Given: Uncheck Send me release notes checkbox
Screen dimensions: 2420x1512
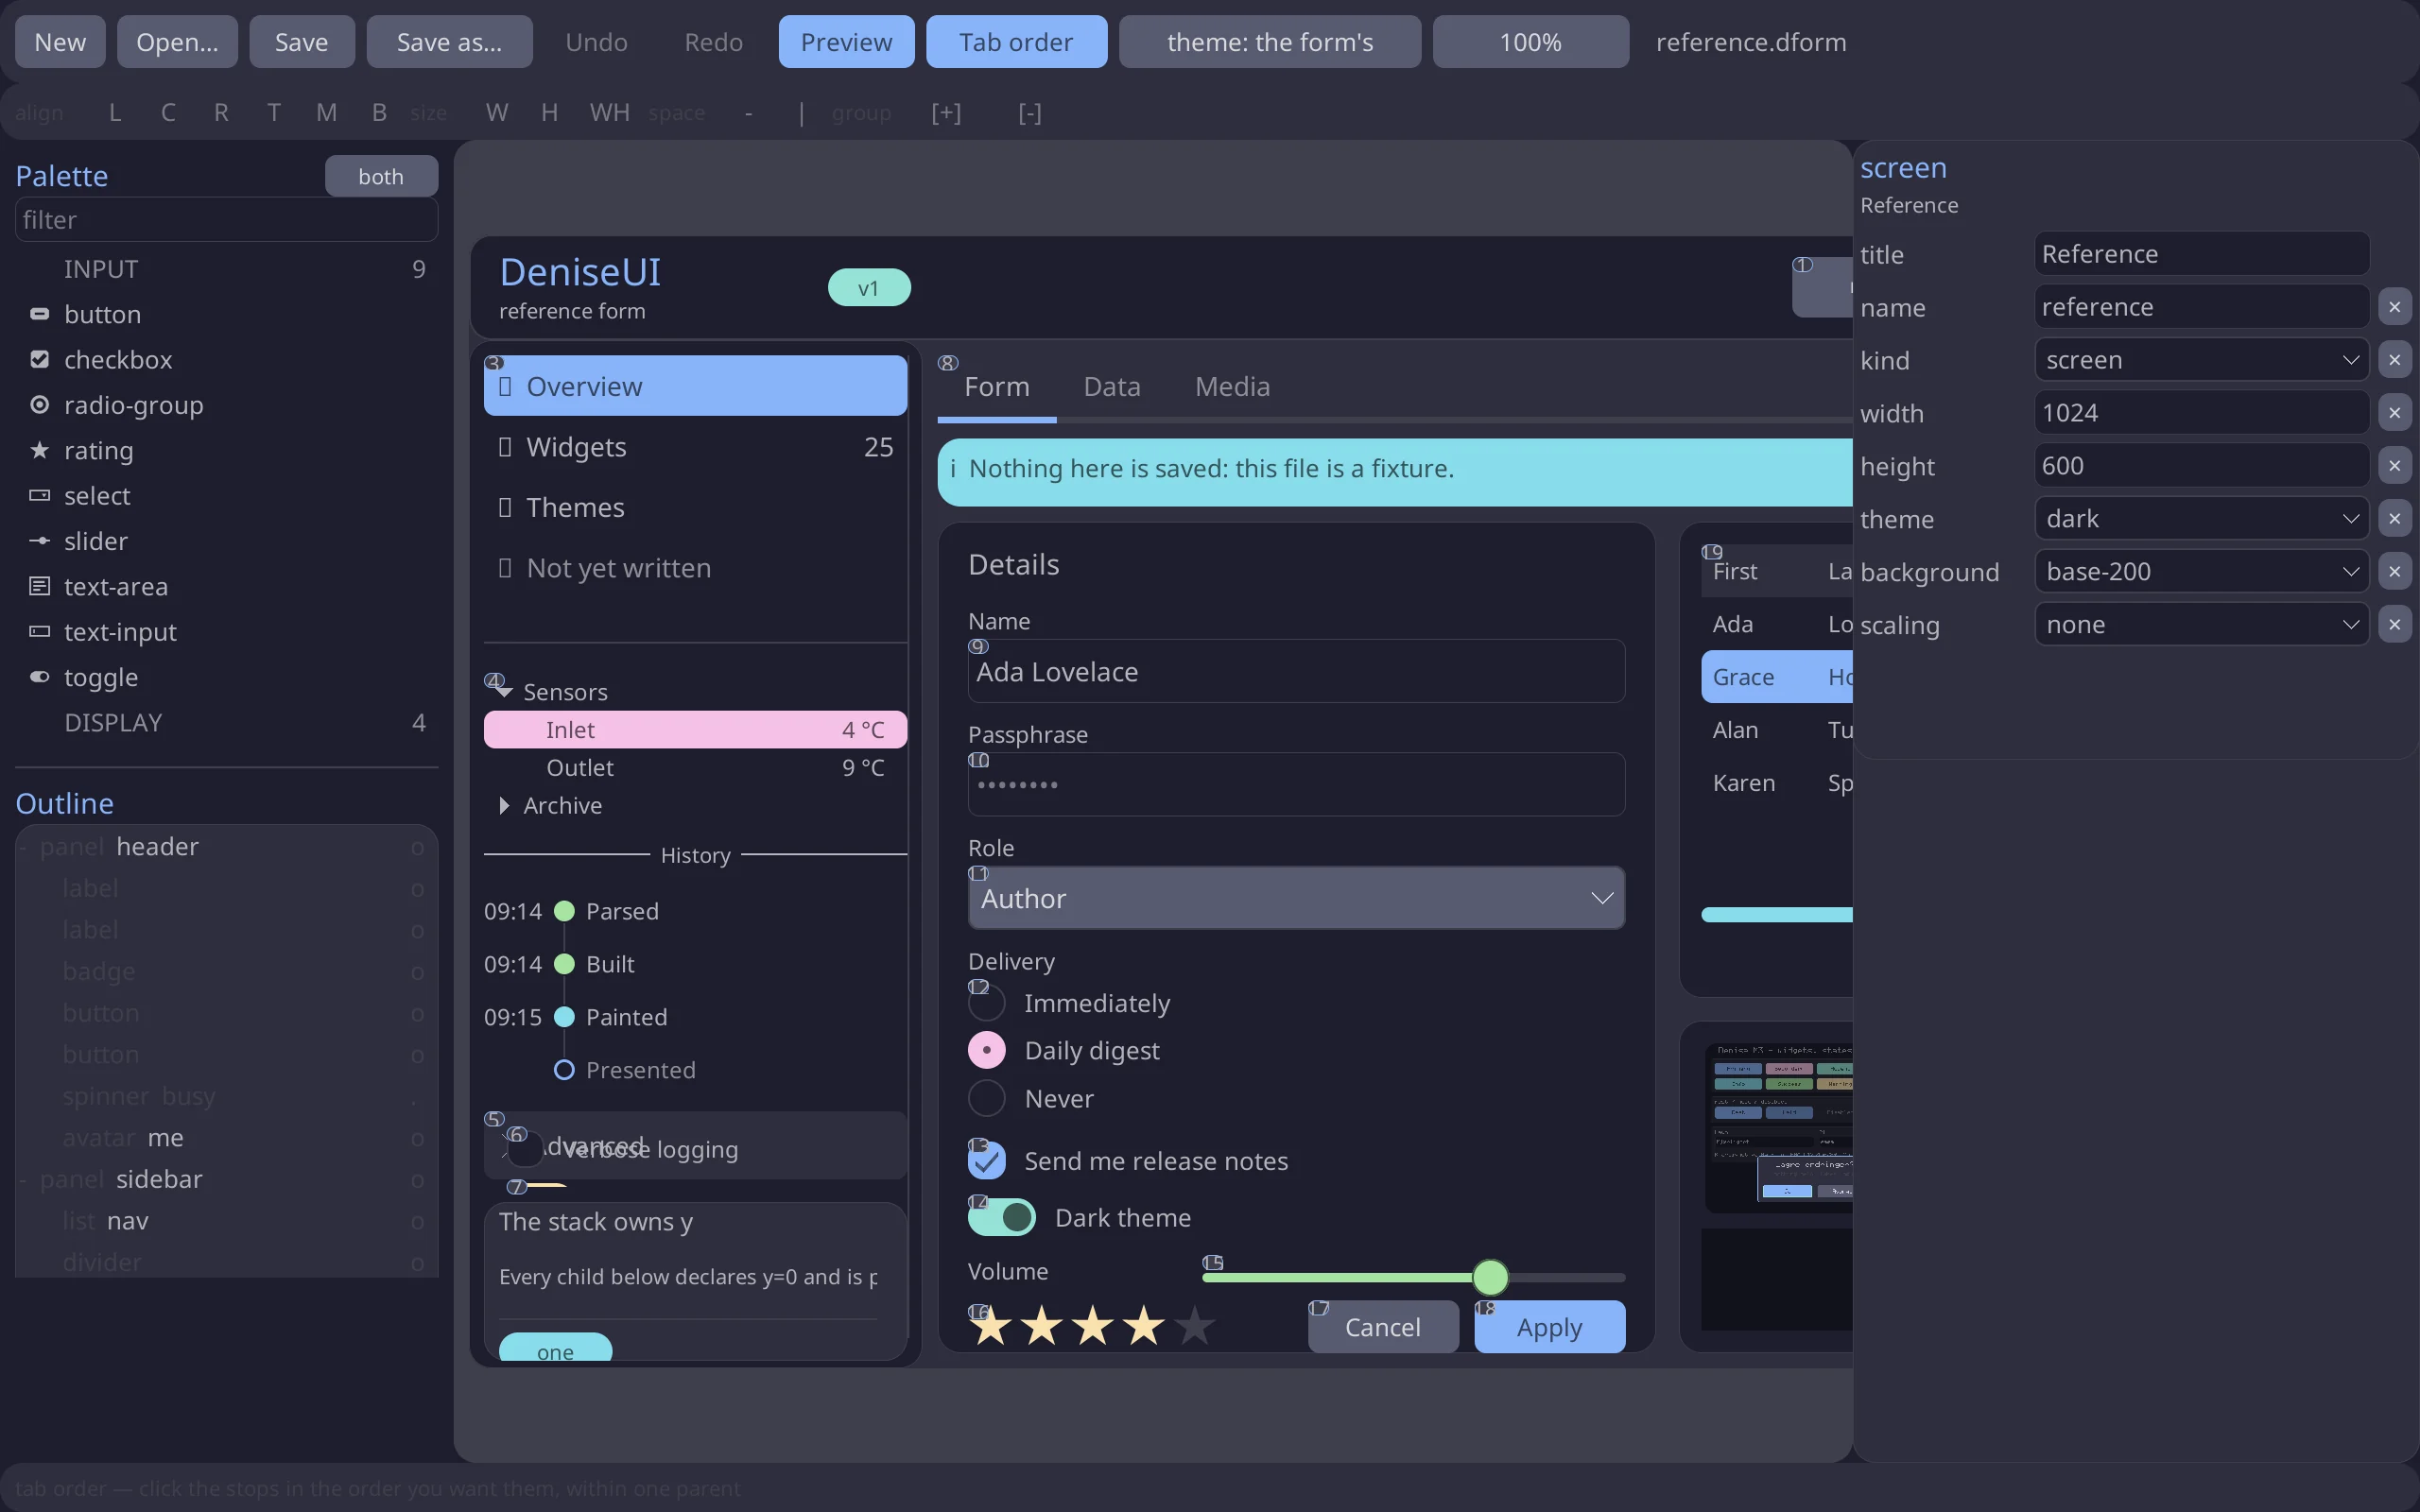Looking at the screenshot, I should click(x=987, y=1161).
